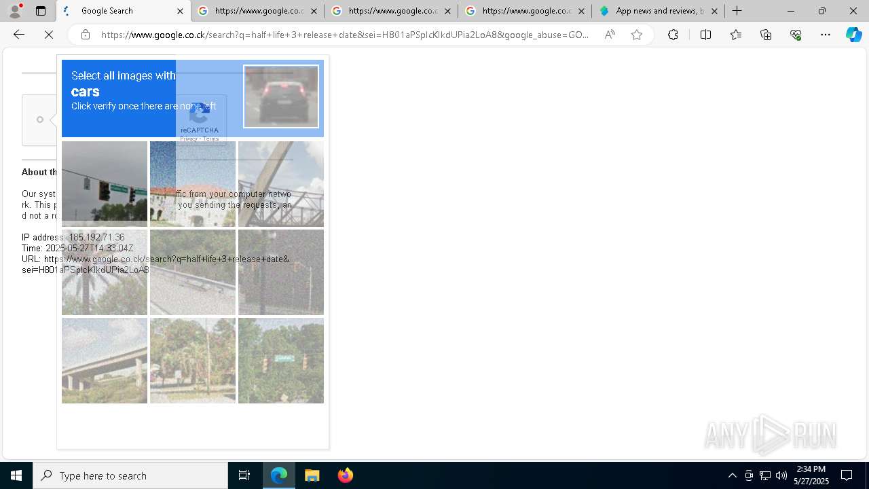
Task: Close the Google Search tab
Action: [180, 11]
